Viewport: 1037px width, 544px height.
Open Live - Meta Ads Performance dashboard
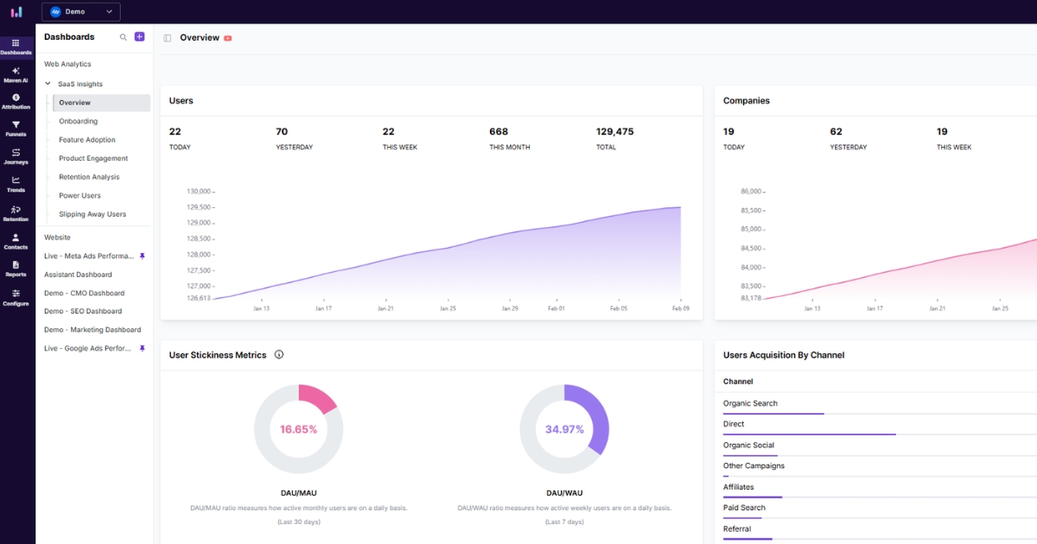[89, 256]
